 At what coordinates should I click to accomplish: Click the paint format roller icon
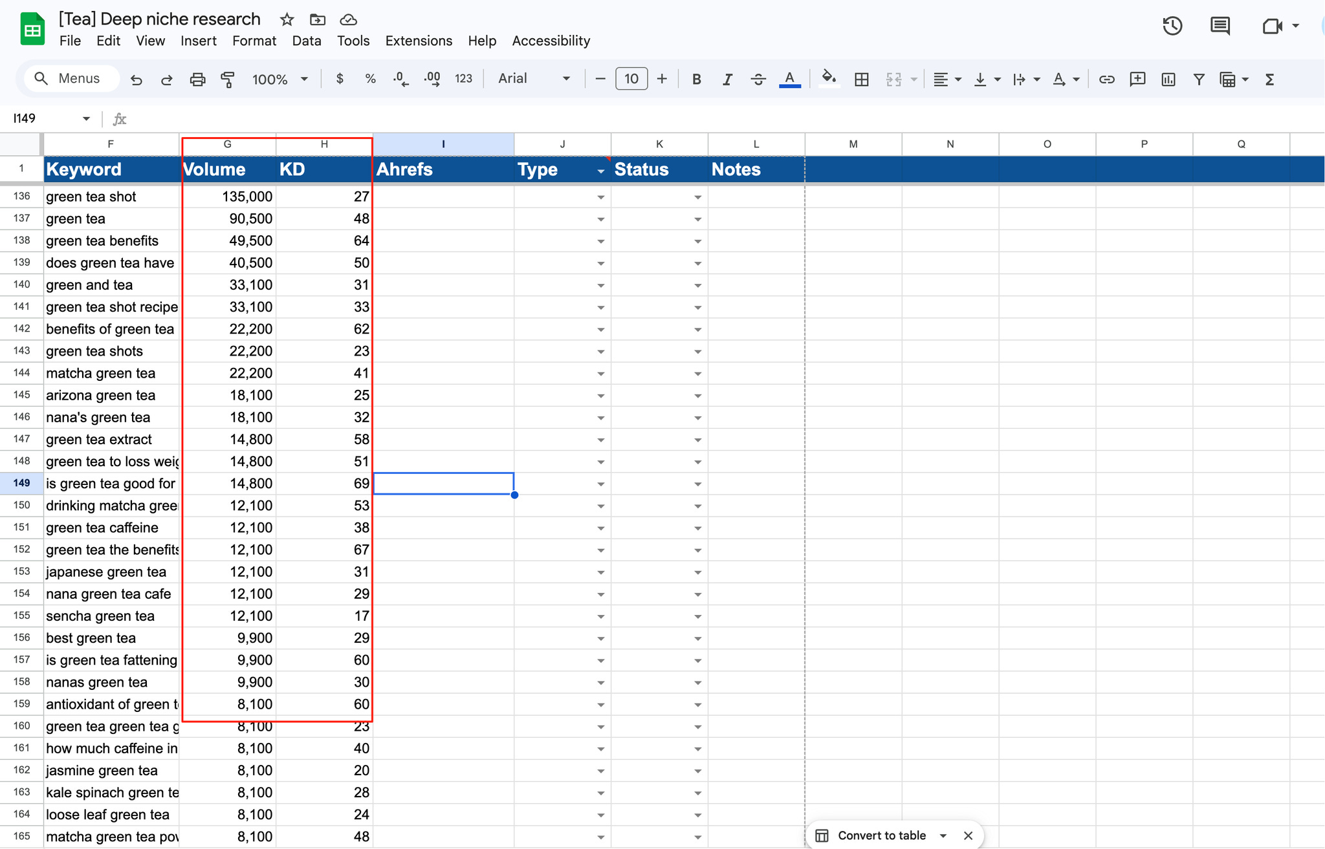point(228,79)
